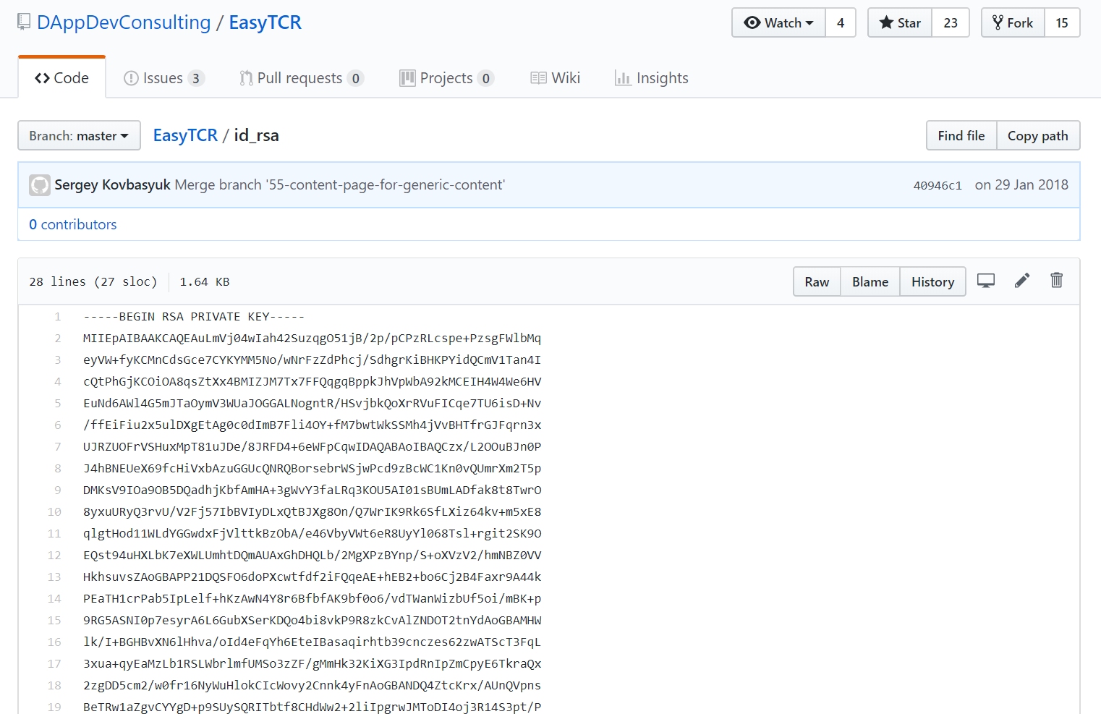This screenshot has height=714, width=1101.
Task: Open DAppDevConsulting owner link
Action: pyautogui.click(x=124, y=22)
